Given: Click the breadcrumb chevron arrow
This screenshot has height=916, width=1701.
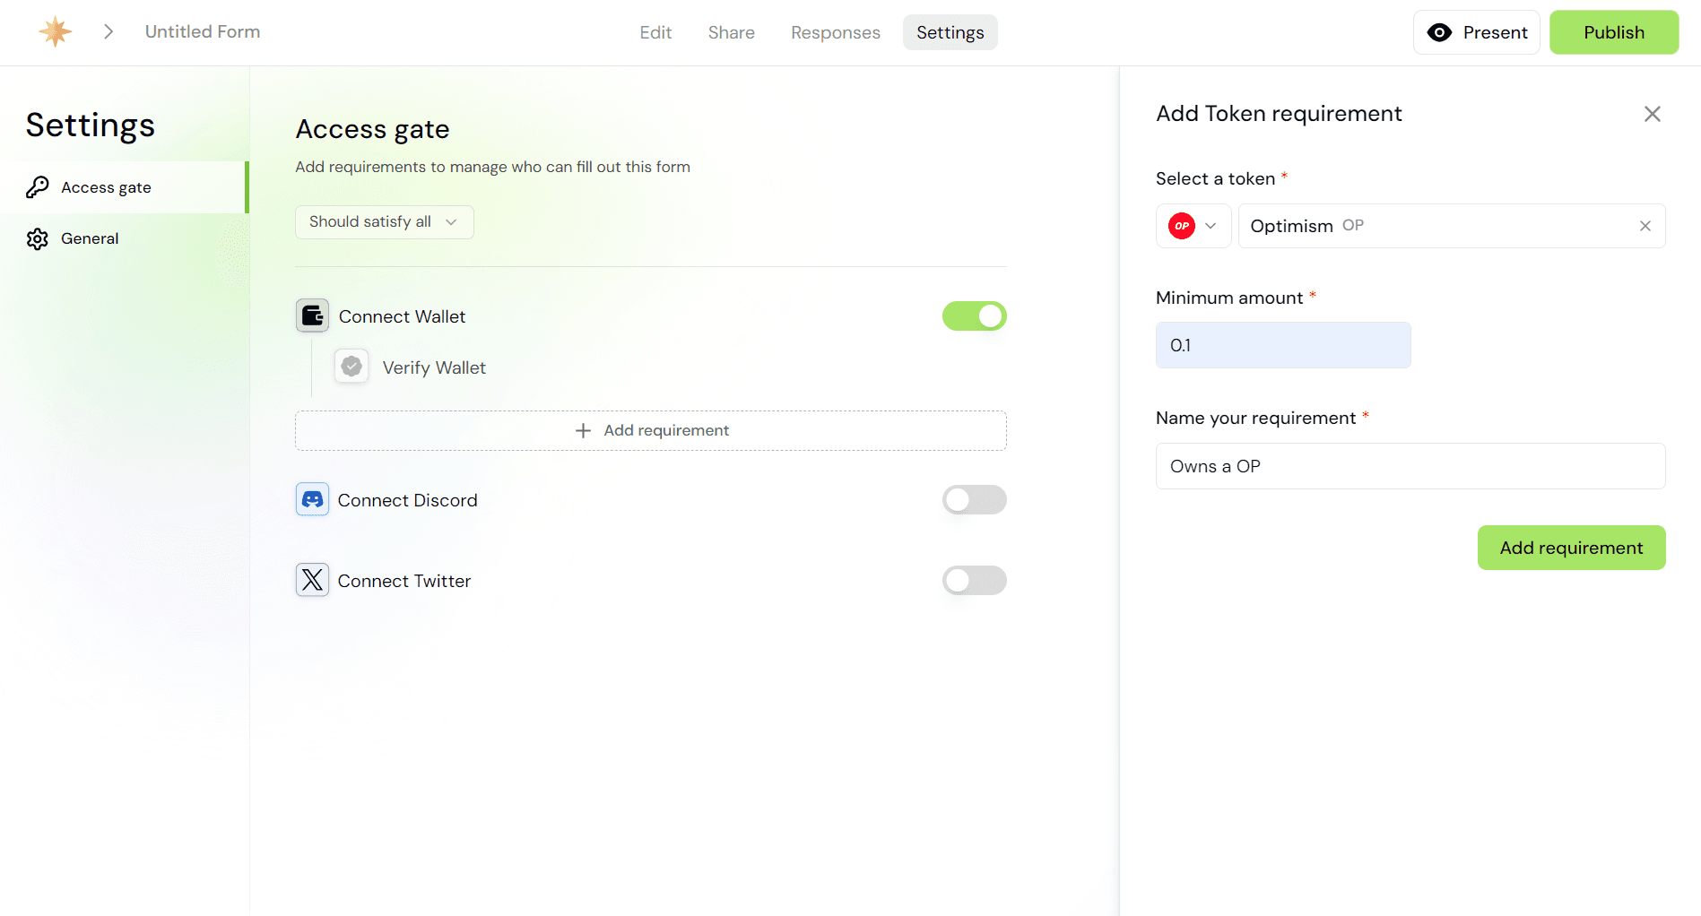Looking at the screenshot, I should (108, 31).
